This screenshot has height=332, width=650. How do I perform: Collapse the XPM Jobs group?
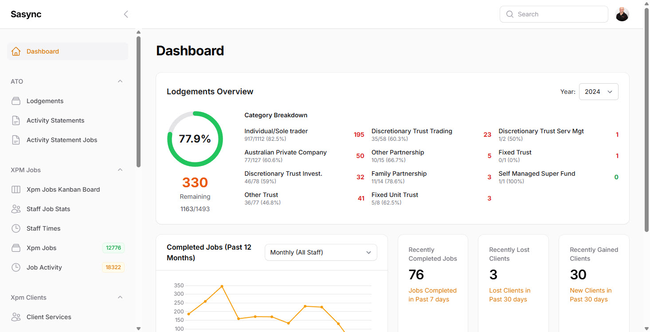(120, 170)
